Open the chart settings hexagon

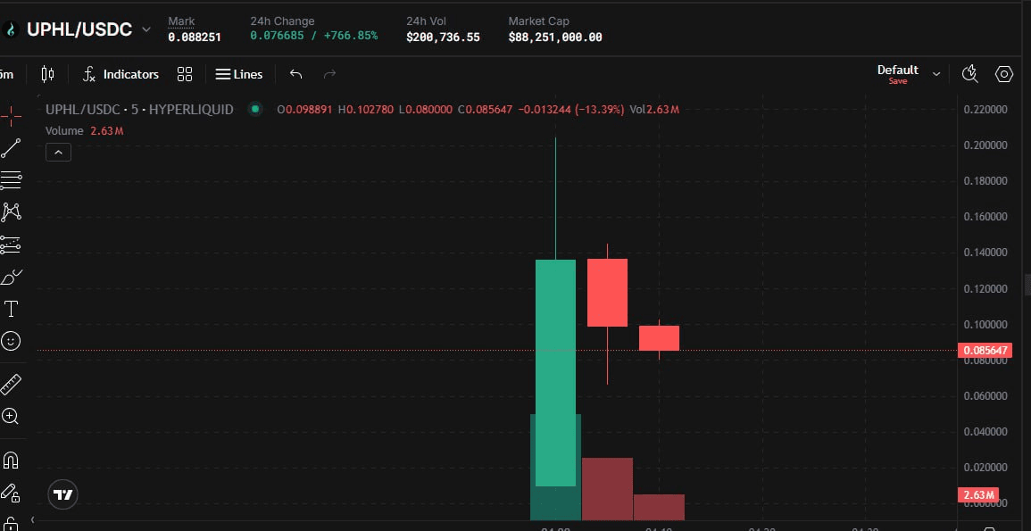click(1004, 74)
